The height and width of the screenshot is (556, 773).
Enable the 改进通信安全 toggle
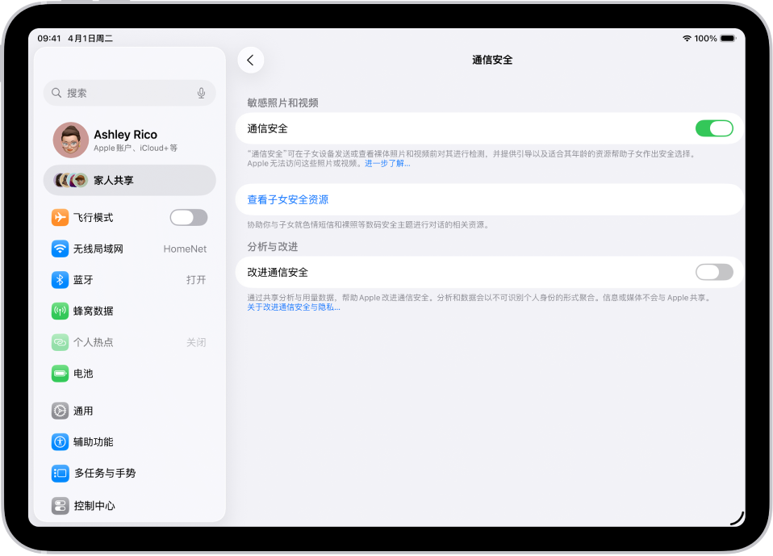click(x=714, y=273)
